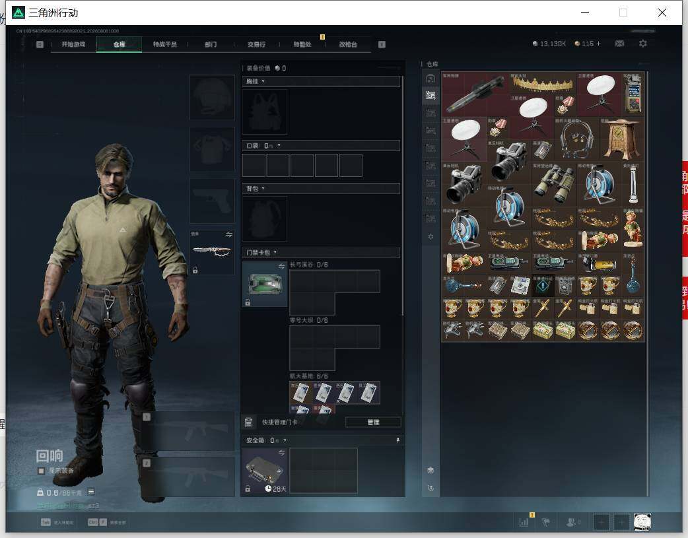Open the statistics chart icon in bottom bar
688x538 pixels.
[x=524, y=522]
